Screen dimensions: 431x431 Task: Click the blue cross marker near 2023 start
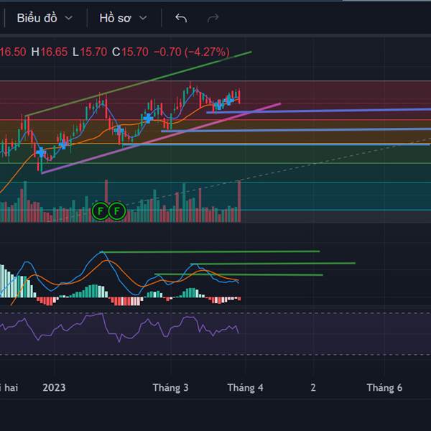tap(41, 152)
